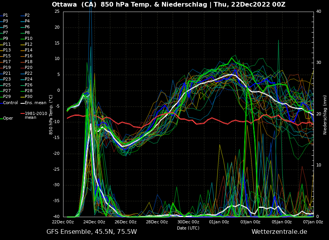Click the Ens. mean legend label
329x240 pixels.
[x=35, y=103]
